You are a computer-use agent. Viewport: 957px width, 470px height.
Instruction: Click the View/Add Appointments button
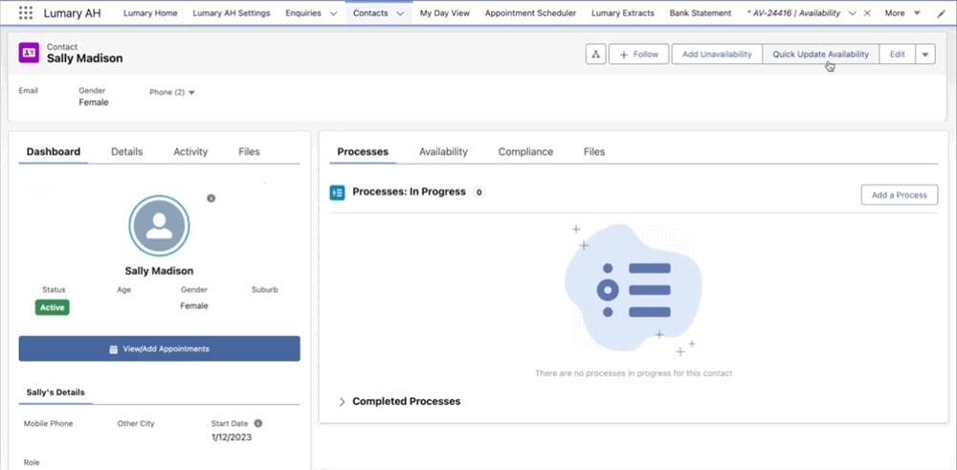[x=159, y=349]
